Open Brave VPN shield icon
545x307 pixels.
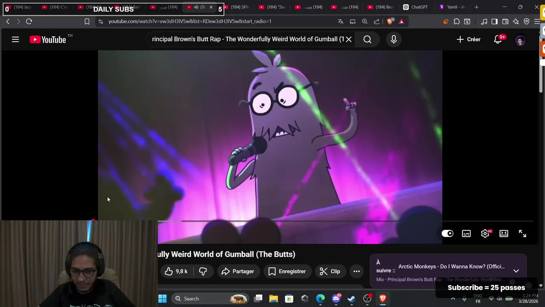point(527,21)
